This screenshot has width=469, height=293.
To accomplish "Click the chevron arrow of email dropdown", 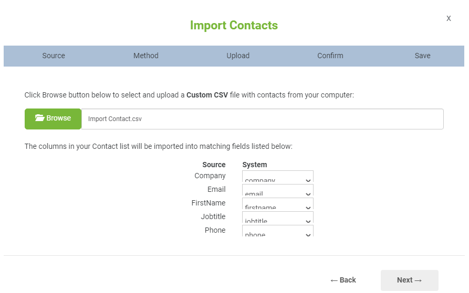I will [x=308, y=194].
